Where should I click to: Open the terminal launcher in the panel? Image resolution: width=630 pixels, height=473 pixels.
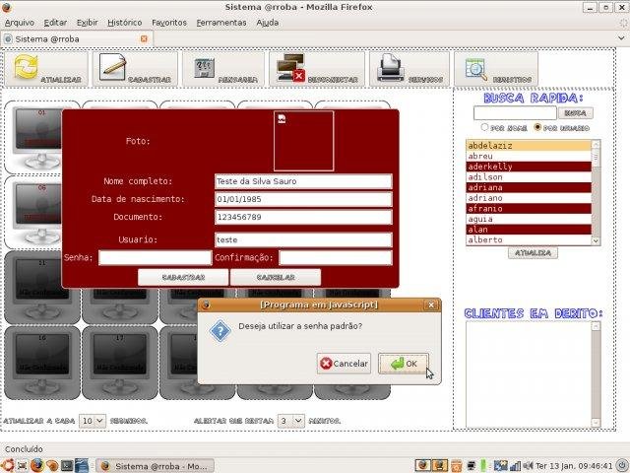coord(67,466)
